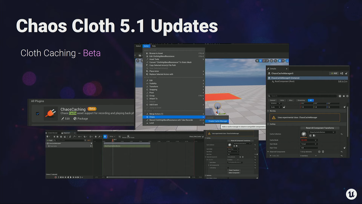
Task: Enable the ChaosCaching plugin checkbox
Action: [37, 114]
